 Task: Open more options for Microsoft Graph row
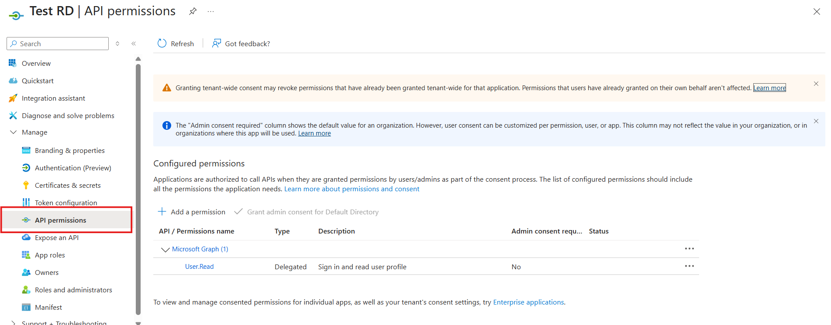click(689, 249)
